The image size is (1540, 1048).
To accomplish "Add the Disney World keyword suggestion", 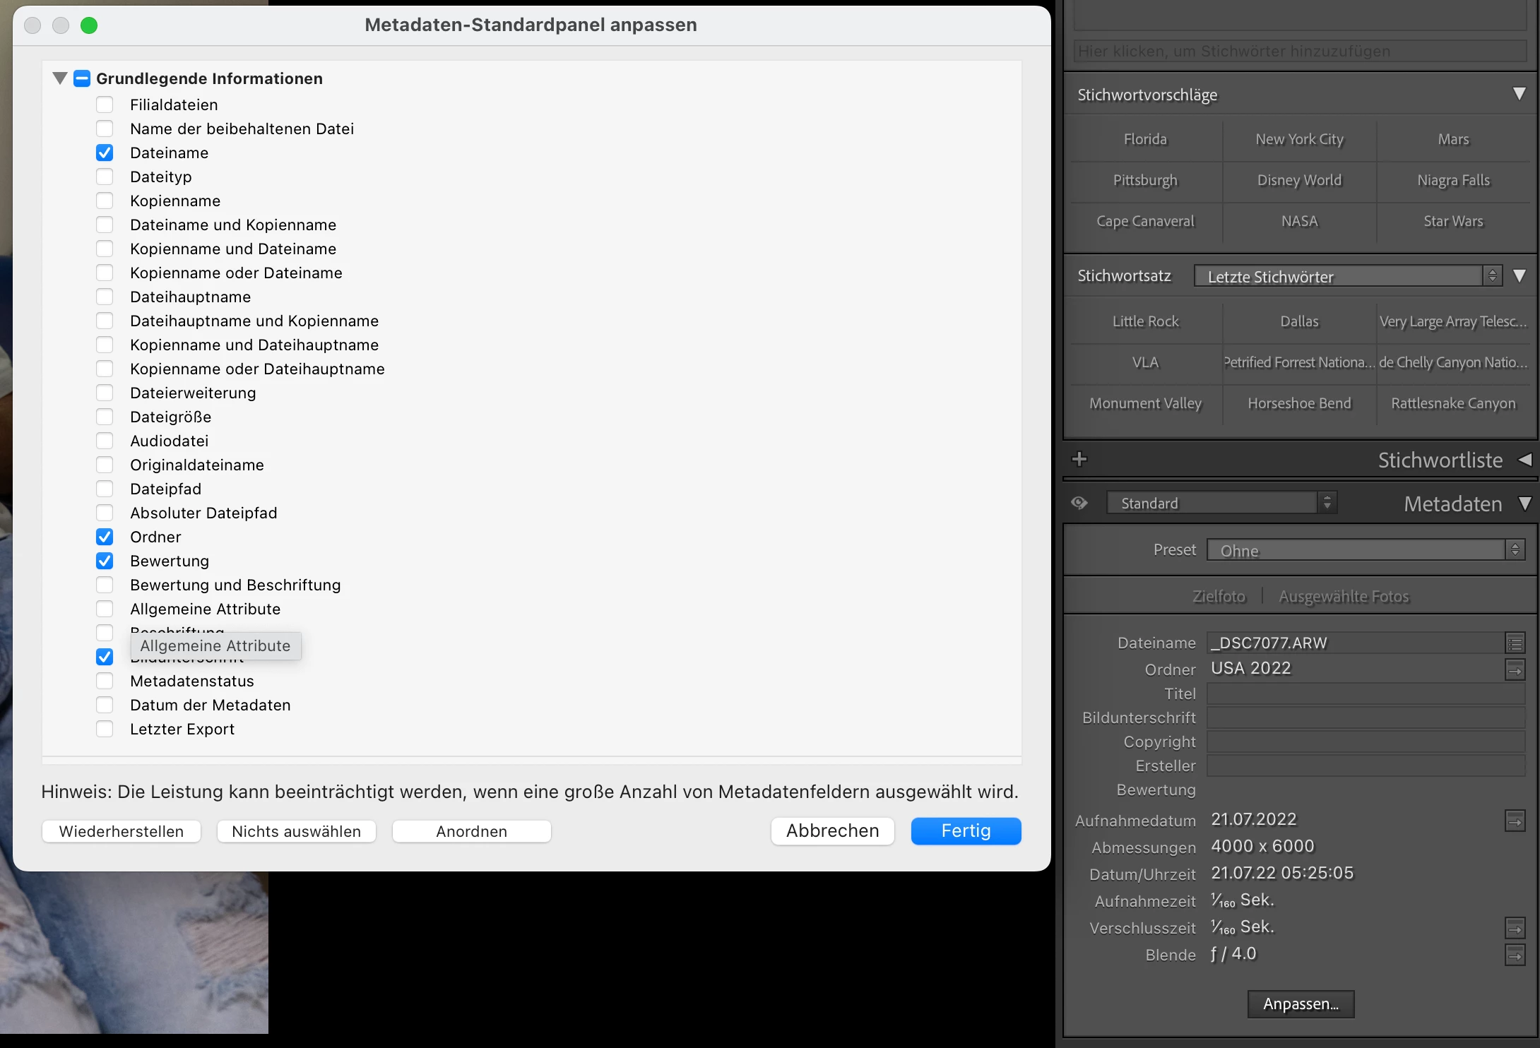I will tap(1299, 180).
